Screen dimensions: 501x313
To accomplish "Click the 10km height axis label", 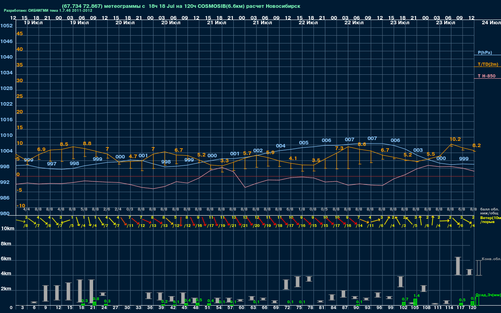I will (x=8, y=228).
